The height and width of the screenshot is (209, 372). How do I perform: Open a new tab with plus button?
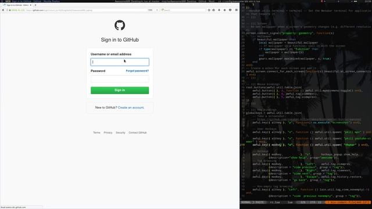pyautogui.click(x=35, y=5)
